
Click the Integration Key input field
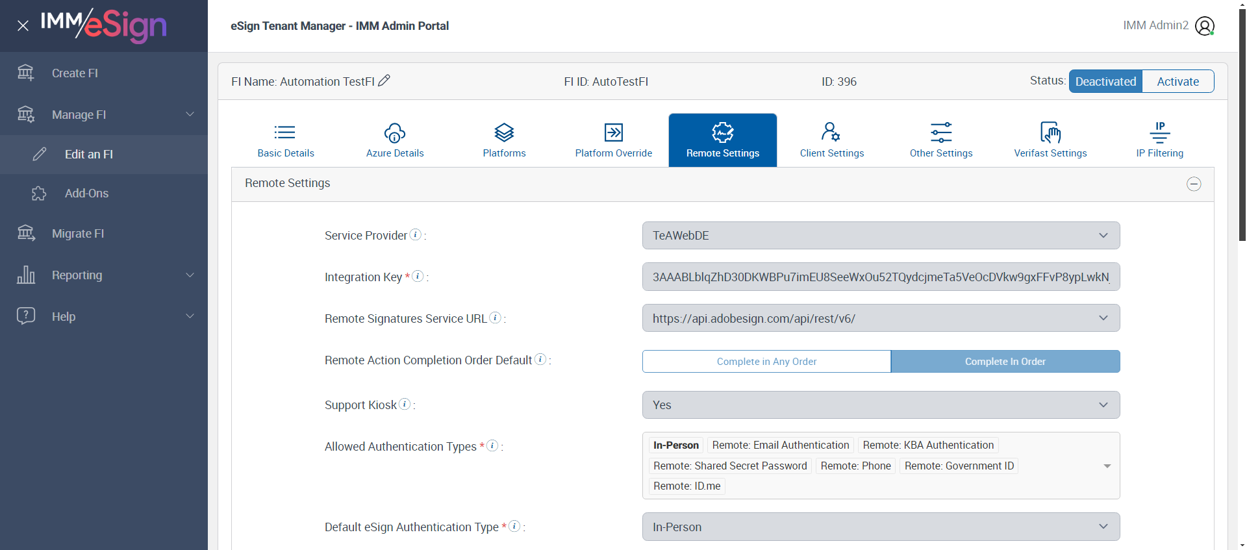click(881, 277)
